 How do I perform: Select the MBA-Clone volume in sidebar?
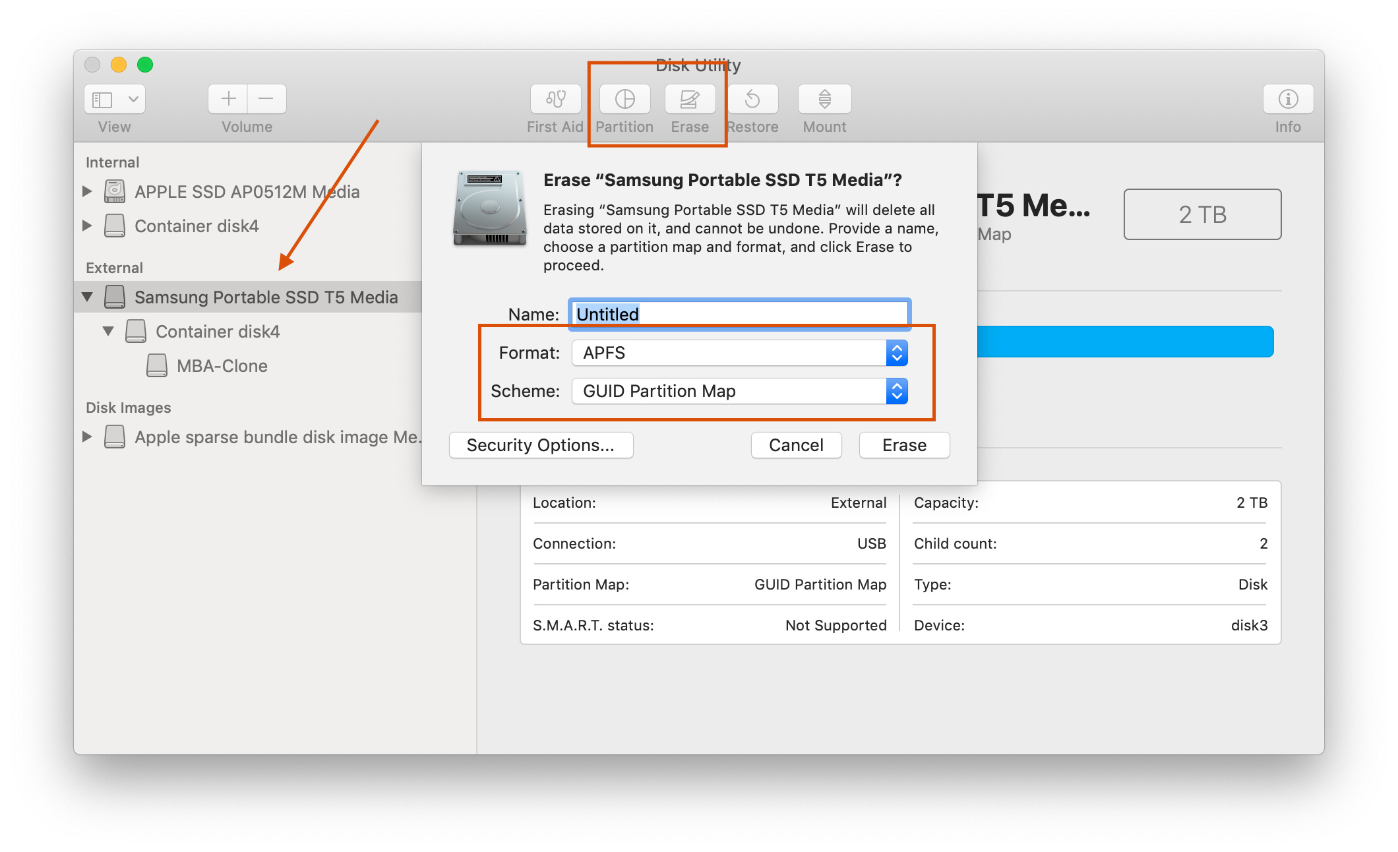pyautogui.click(x=222, y=366)
